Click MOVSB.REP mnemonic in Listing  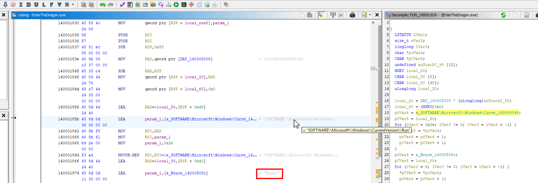click(128, 155)
